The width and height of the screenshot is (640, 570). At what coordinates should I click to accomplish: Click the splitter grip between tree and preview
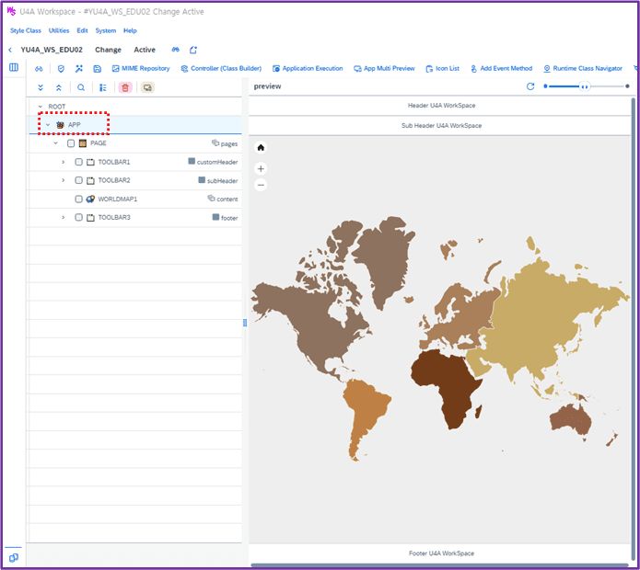pyautogui.click(x=245, y=323)
